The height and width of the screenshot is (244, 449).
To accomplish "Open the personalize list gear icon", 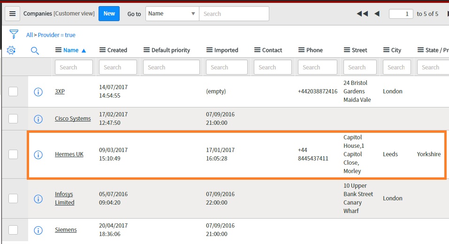I will click(11, 50).
